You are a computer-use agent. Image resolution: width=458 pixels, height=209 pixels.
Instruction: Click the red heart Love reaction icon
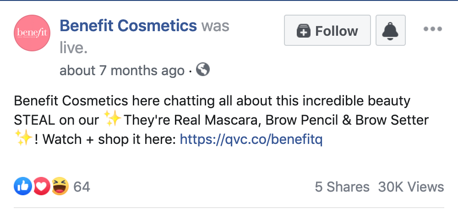tap(42, 186)
